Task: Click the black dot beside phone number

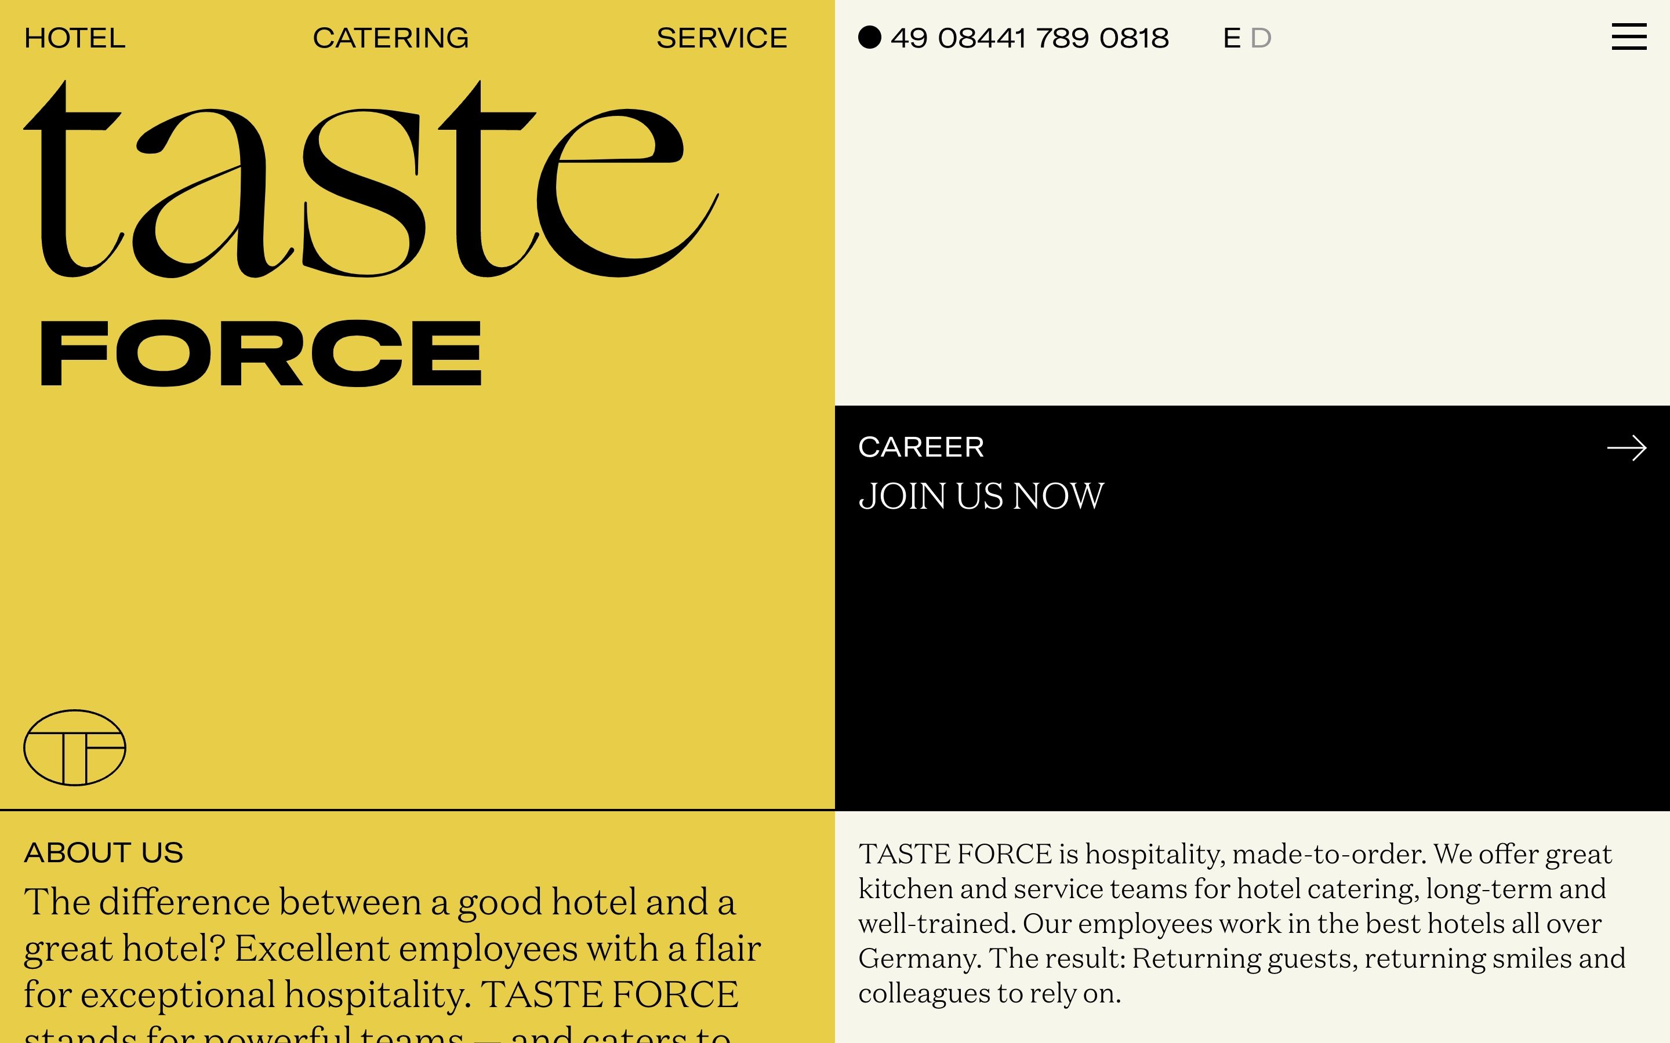Action: 870,37
